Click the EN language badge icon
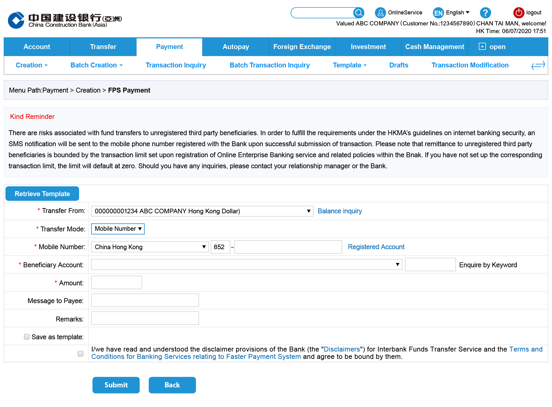552x407 pixels. coord(438,13)
